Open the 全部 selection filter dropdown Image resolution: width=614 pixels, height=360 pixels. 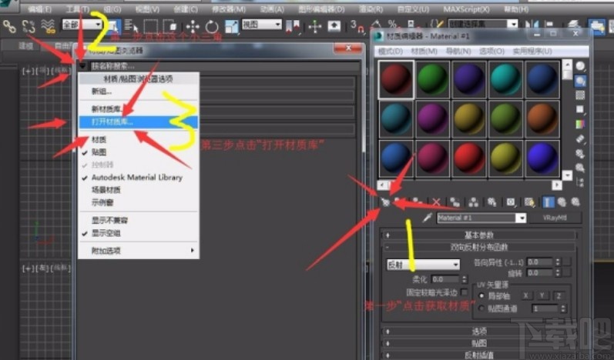(x=82, y=25)
